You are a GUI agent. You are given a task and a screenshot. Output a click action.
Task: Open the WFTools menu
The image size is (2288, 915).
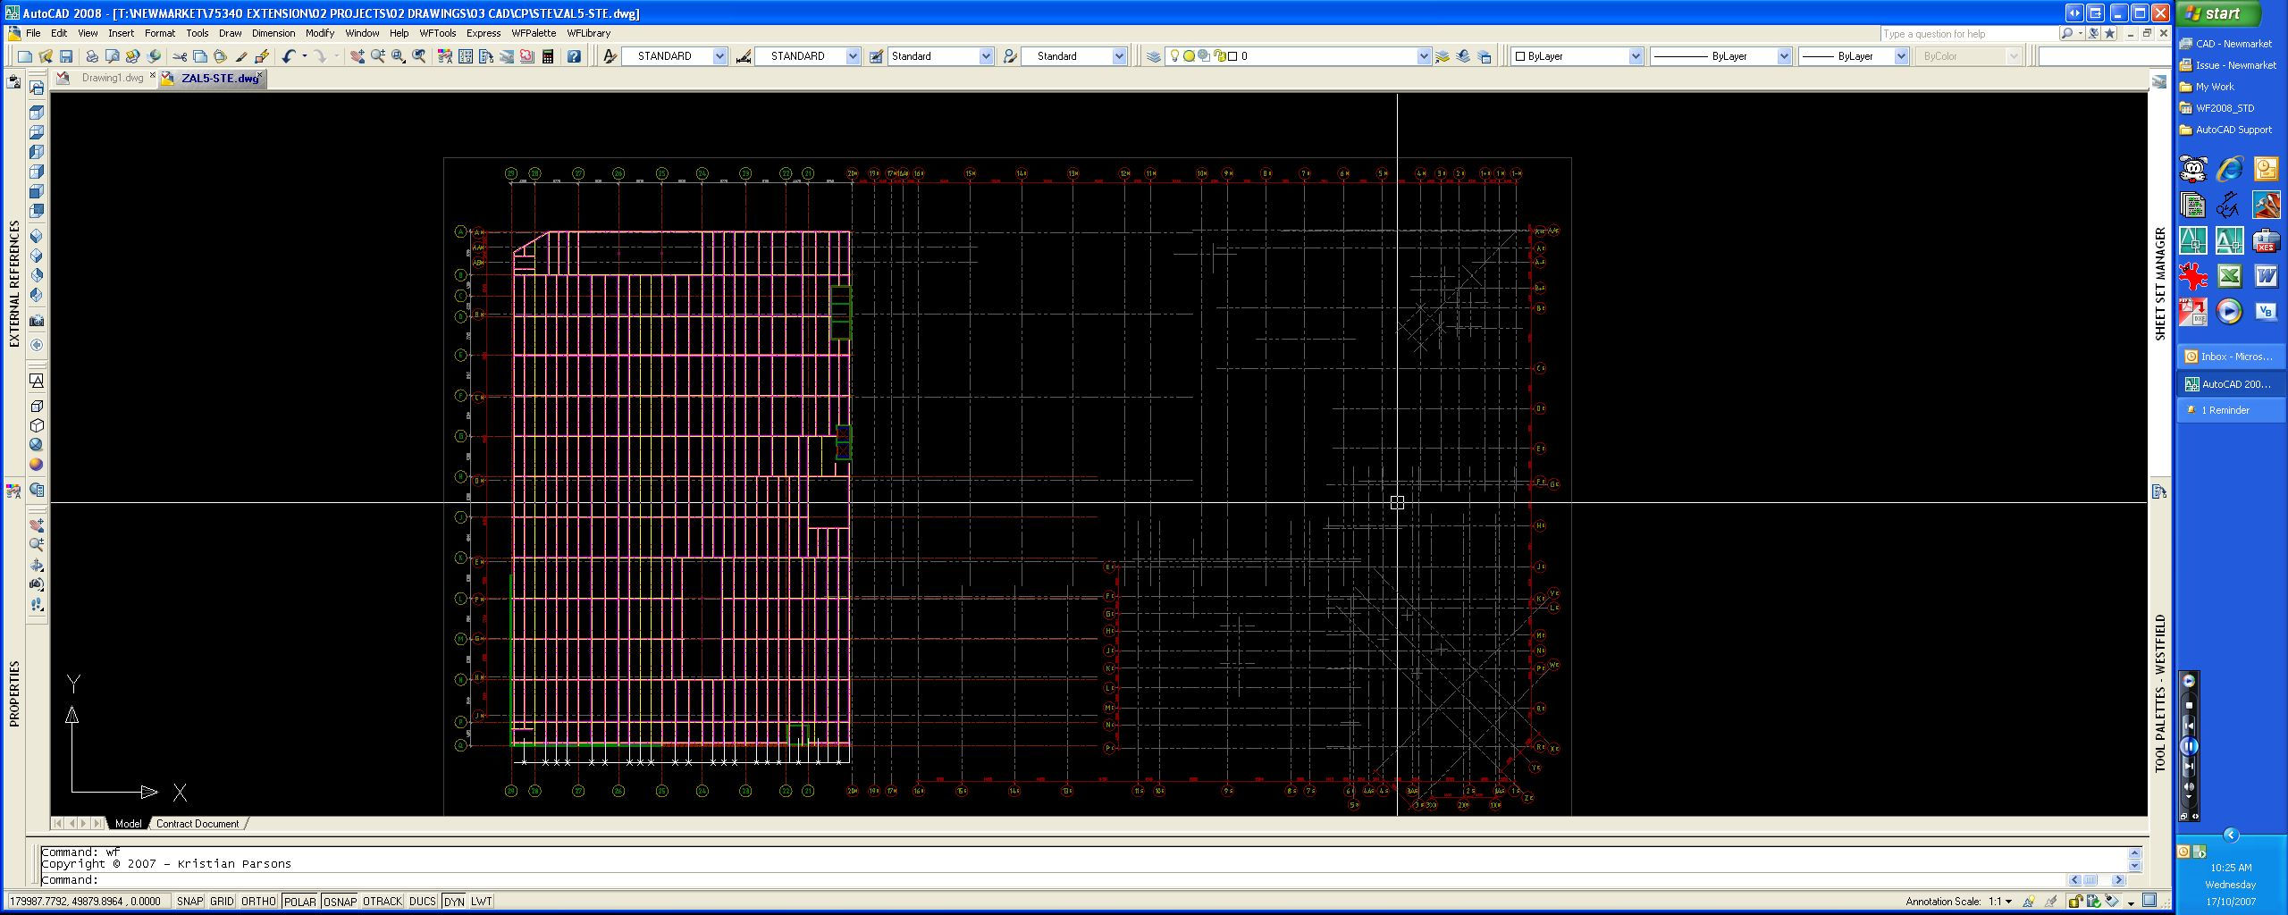(438, 33)
